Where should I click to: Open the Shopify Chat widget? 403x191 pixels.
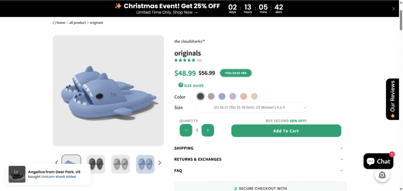tap(378, 161)
